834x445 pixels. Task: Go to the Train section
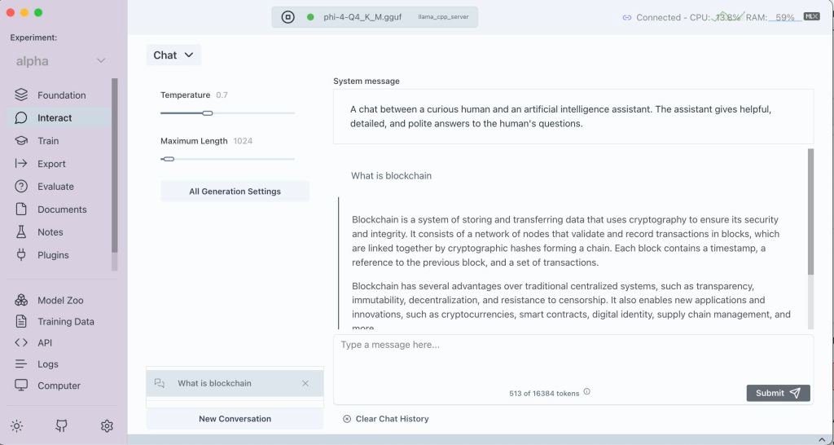click(x=59, y=140)
